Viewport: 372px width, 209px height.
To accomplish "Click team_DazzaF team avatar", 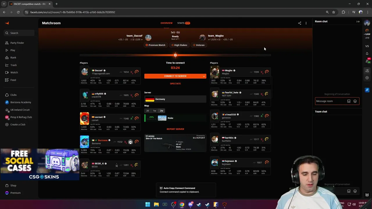I will 148,37.
